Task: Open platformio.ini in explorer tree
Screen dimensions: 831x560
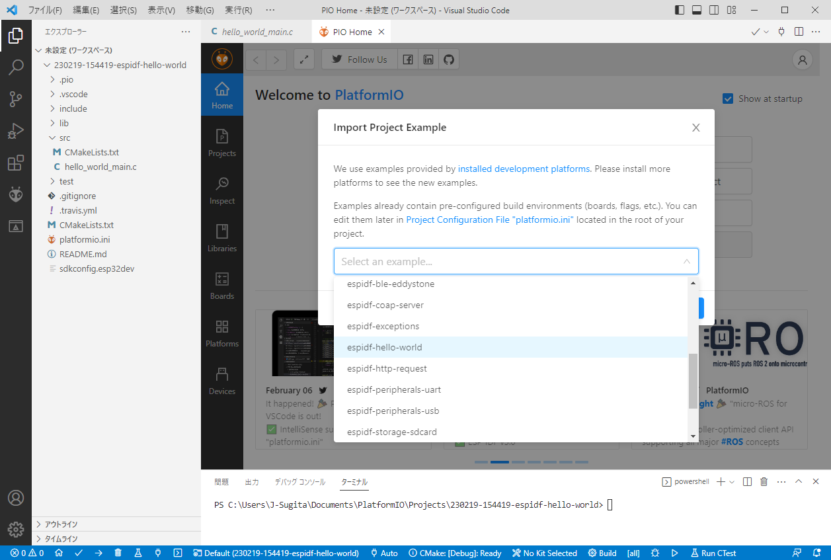Action: pyautogui.click(x=116, y=239)
